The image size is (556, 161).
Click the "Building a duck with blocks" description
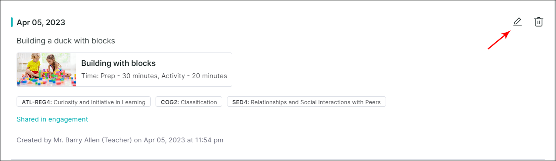click(x=66, y=41)
